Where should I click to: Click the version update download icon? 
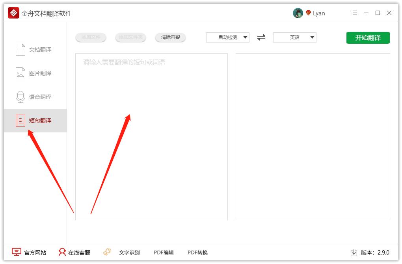tap(354, 252)
